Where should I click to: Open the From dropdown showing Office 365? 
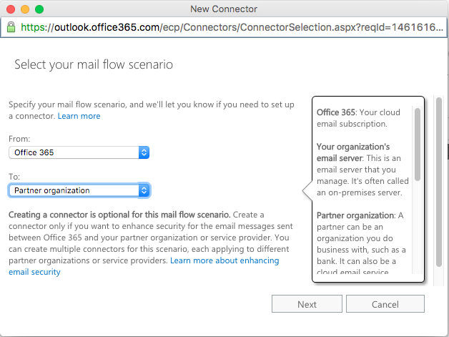tap(79, 152)
